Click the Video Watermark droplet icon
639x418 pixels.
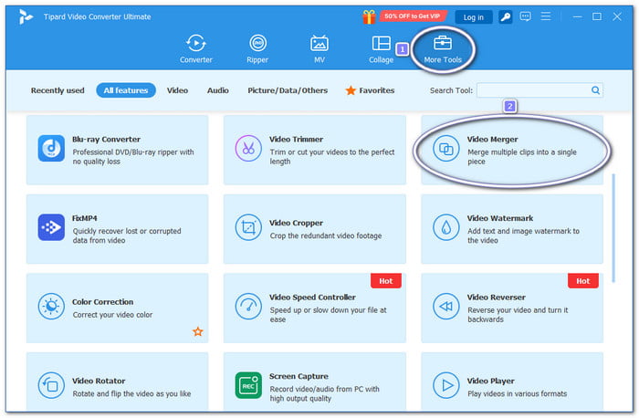(x=445, y=227)
